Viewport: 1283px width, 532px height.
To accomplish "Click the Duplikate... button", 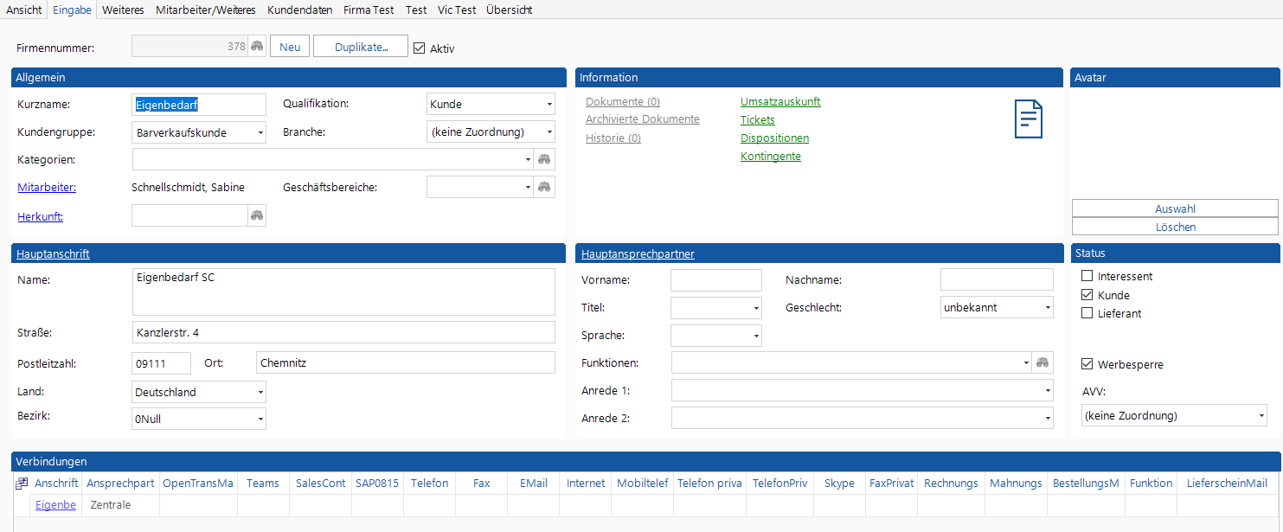I will 360,47.
